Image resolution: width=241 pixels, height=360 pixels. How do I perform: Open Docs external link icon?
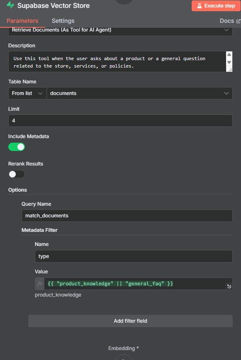(238, 21)
